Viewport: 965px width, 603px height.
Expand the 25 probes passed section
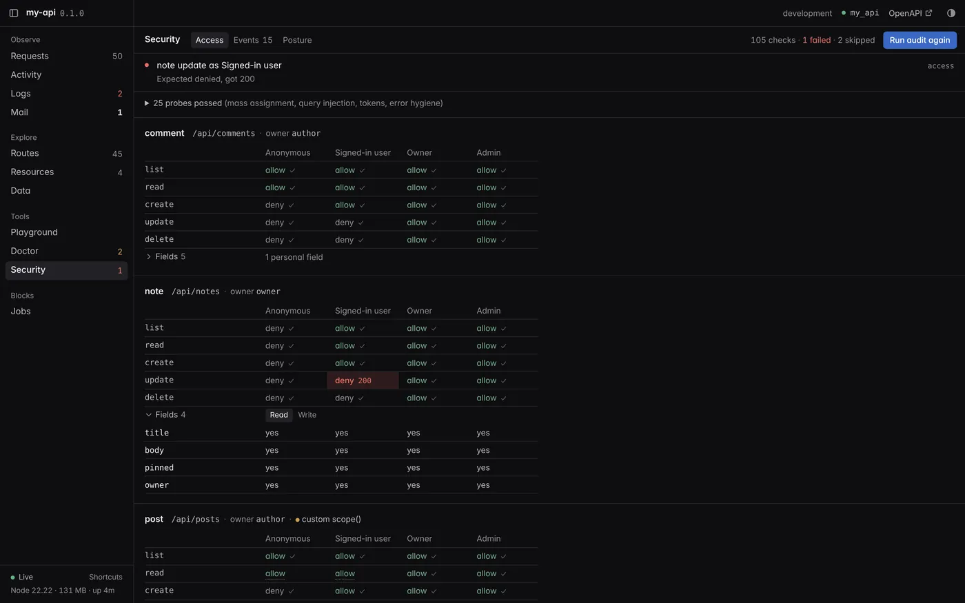[x=294, y=103]
